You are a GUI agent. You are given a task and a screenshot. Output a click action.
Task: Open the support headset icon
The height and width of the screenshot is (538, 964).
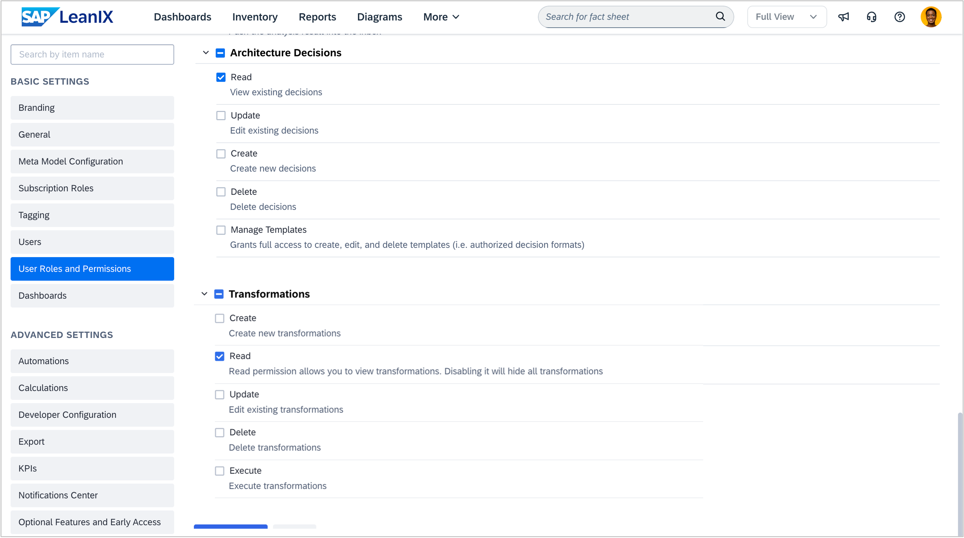pos(872,17)
